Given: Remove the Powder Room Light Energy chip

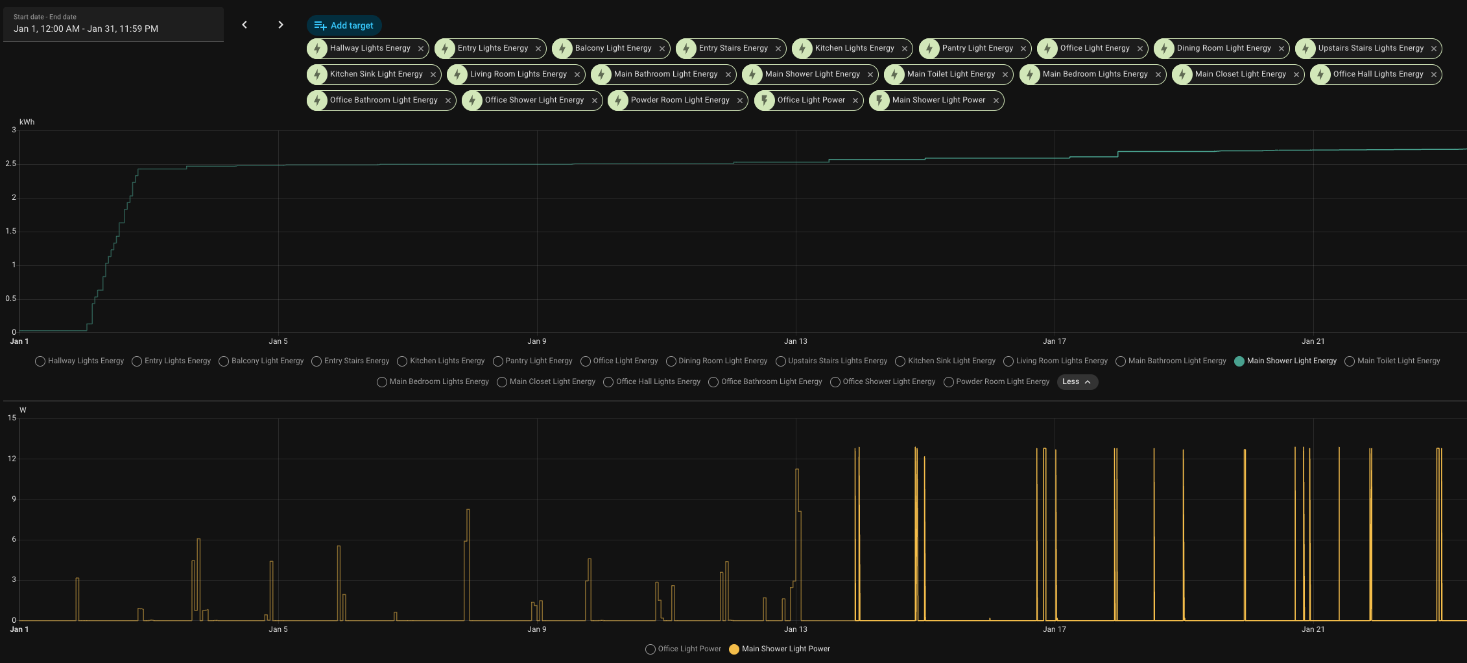Looking at the screenshot, I should (740, 101).
